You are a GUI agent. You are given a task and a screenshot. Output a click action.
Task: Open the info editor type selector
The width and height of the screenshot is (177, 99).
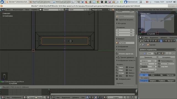(x=3, y=10)
